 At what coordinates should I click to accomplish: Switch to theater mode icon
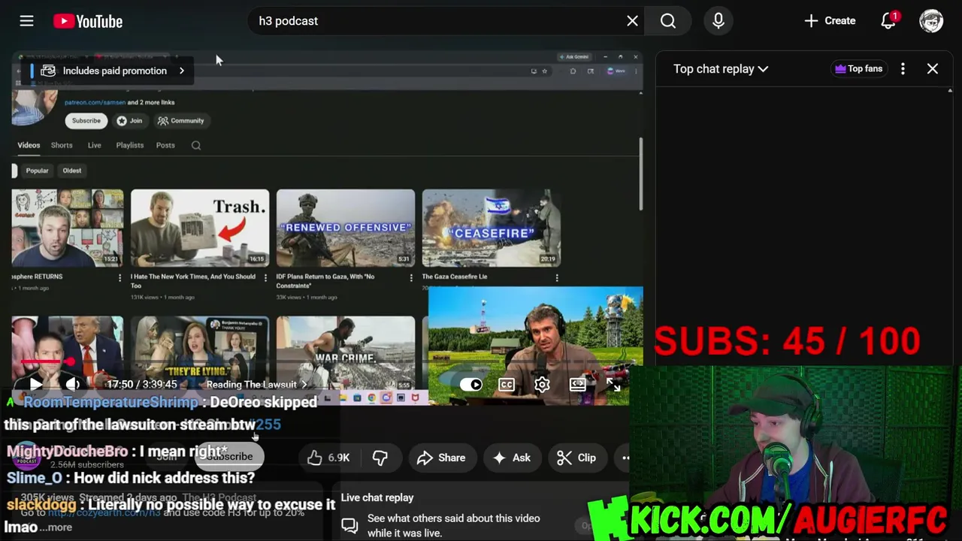pos(577,385)
